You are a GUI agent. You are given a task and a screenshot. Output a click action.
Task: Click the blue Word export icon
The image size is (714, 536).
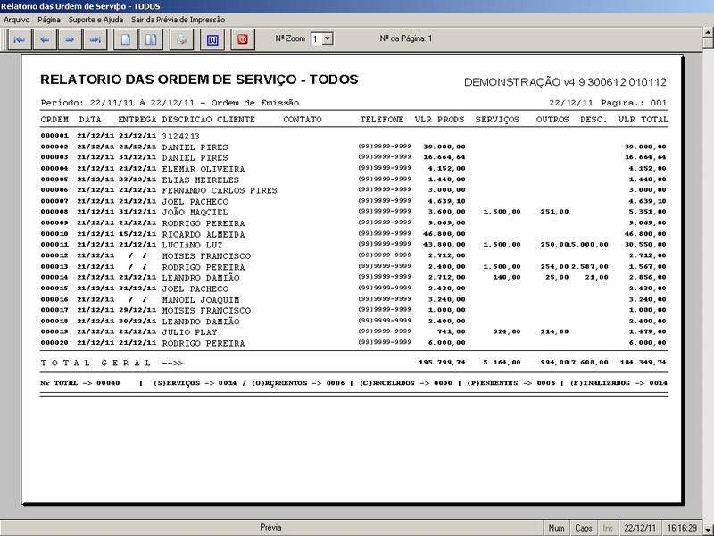[212, 39]
